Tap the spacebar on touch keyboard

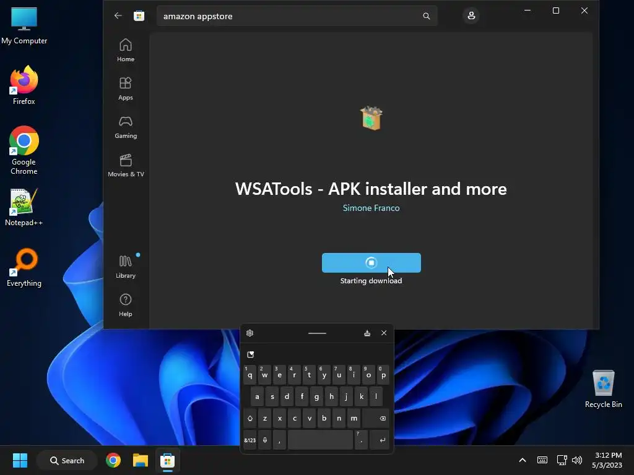[320, 440]
